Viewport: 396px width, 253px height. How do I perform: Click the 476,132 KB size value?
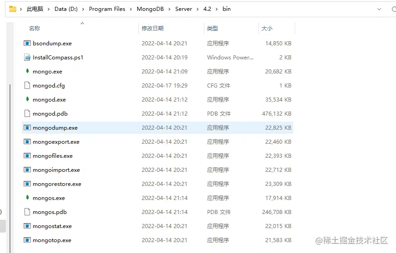[277, 114]
